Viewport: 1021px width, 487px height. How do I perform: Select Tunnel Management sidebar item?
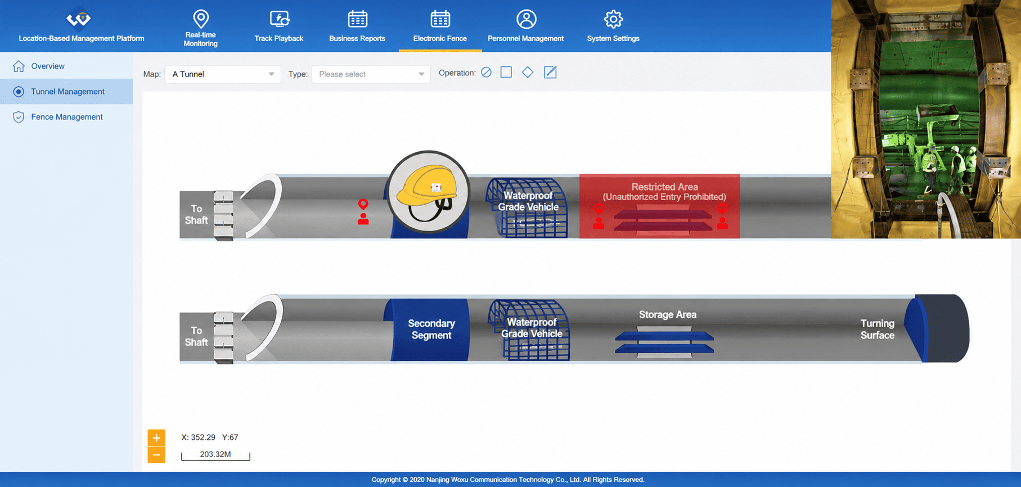click(66, 91)
